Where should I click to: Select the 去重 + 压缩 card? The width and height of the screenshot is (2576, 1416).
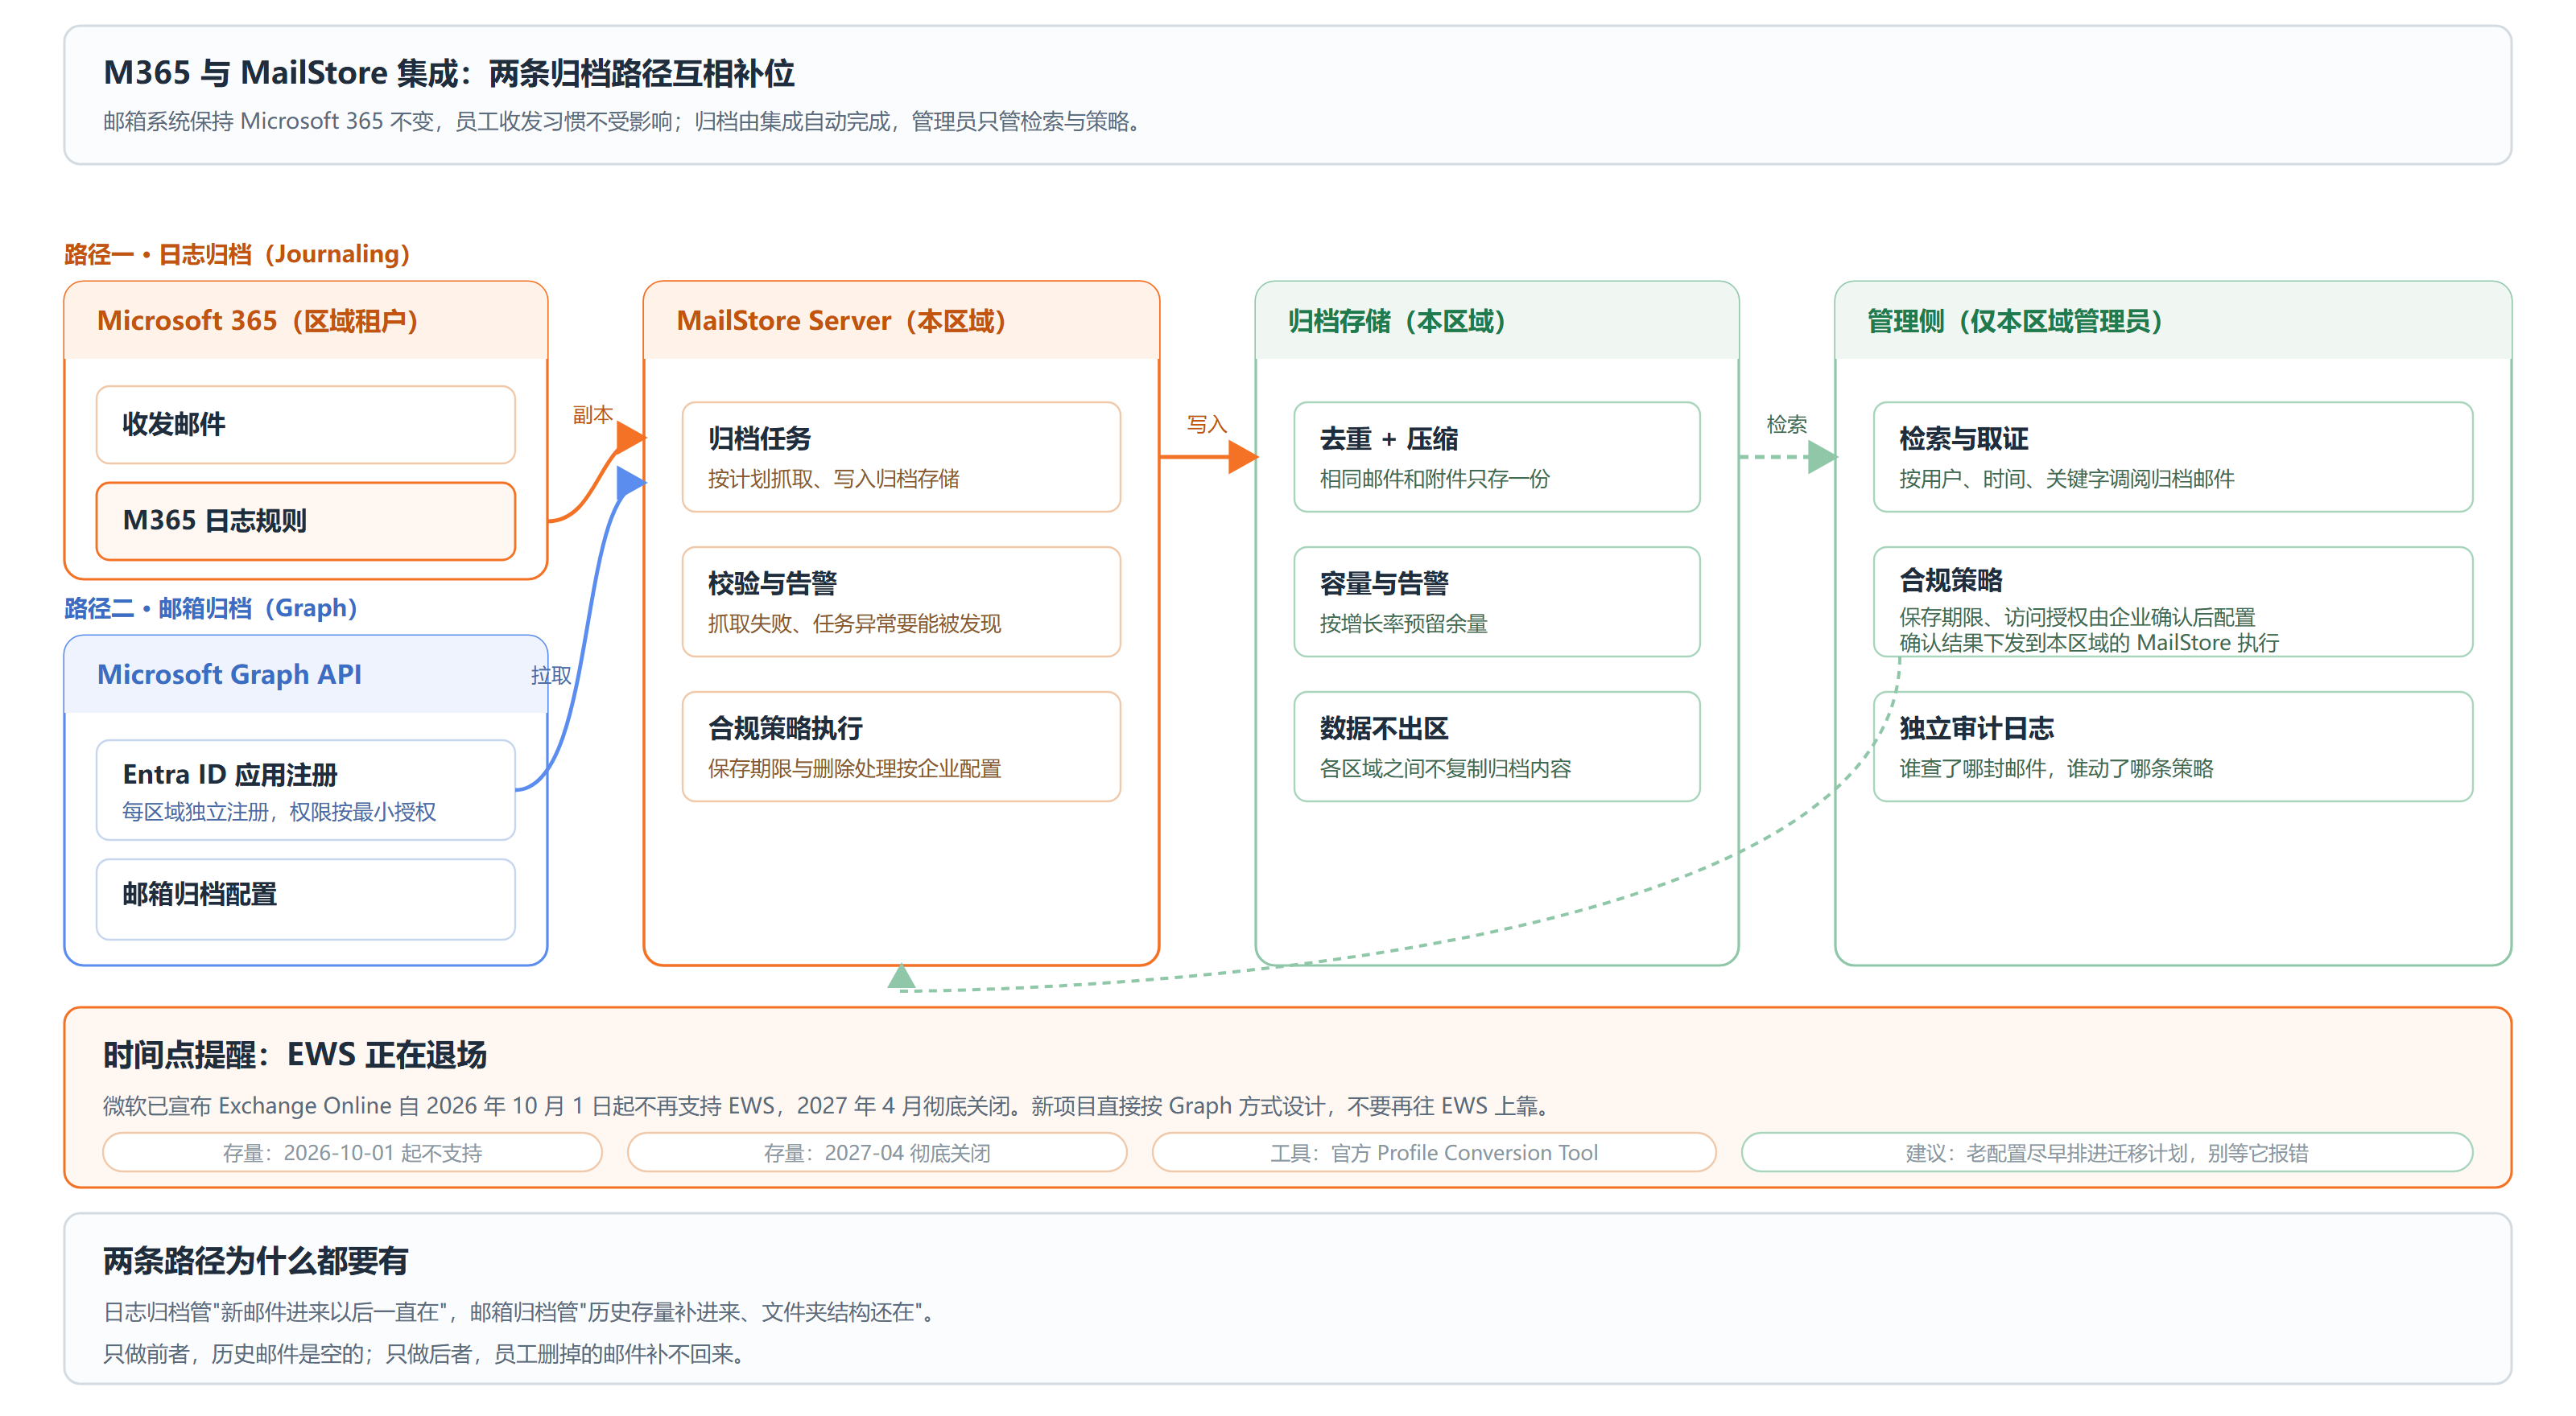click(x=1496, y=458)
